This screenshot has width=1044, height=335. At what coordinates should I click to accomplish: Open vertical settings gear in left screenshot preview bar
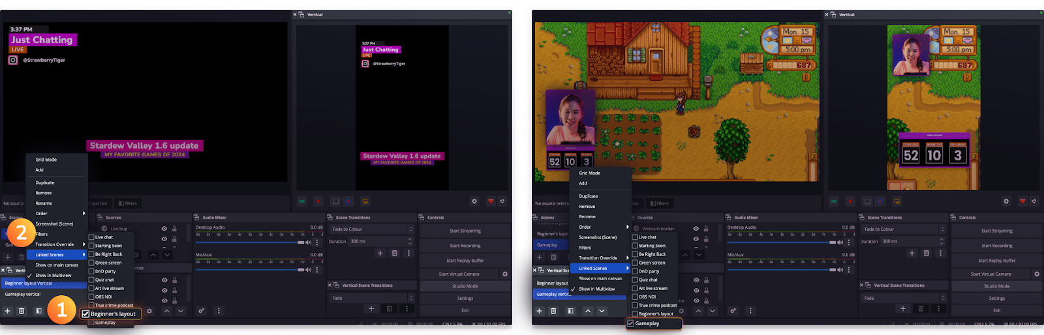(474, 201)
